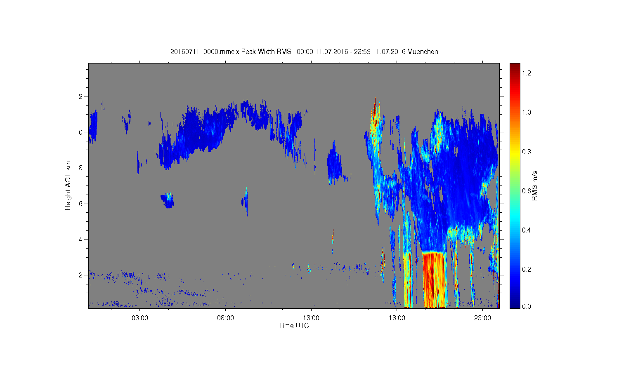Click the colorbar value 0.4
Image resolution: width=619 pixels, height=371 pixels.
click(x=526, y=230)
